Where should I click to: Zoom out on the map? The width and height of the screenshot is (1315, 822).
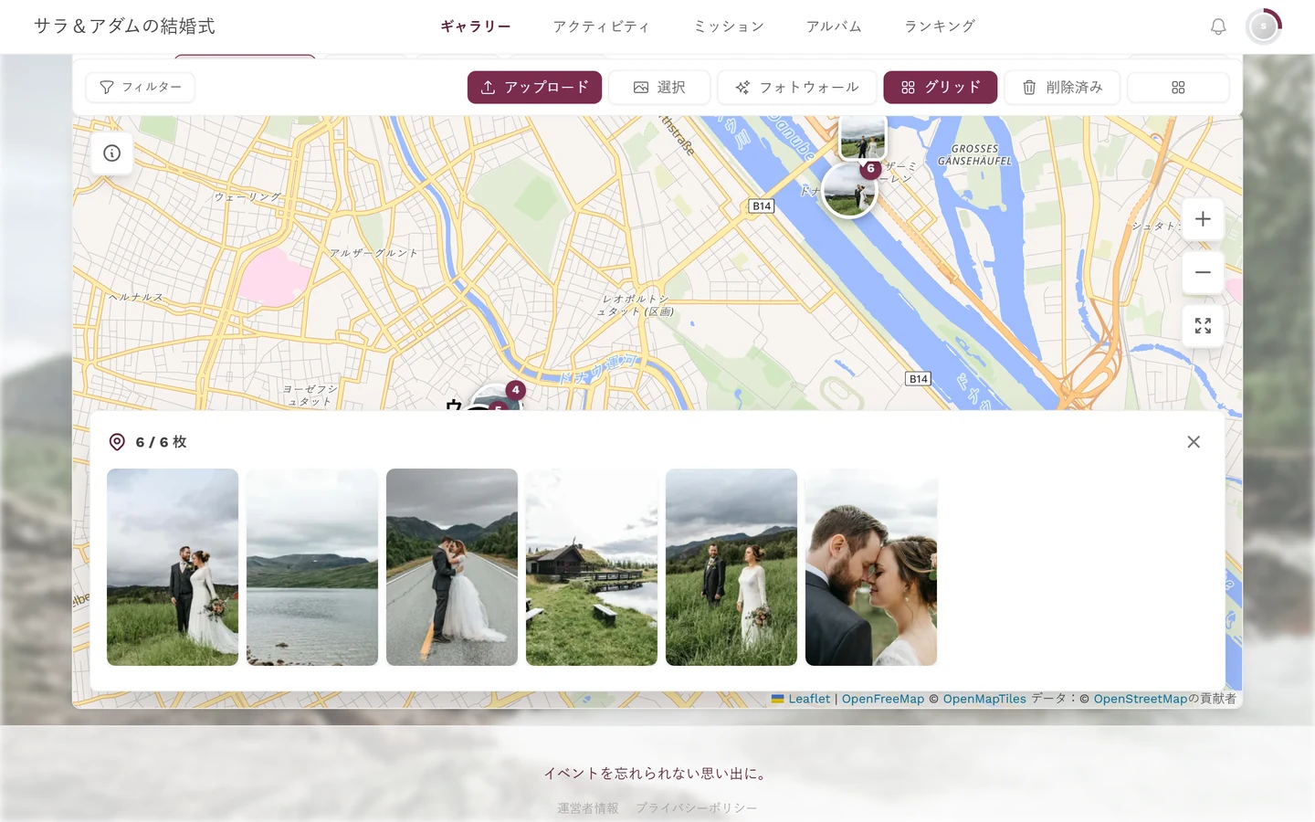tap(1203, 272)
